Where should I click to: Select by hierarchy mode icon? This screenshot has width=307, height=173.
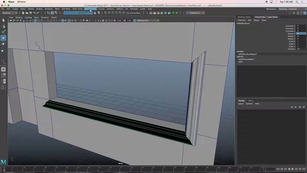click(x=48, y=13)
